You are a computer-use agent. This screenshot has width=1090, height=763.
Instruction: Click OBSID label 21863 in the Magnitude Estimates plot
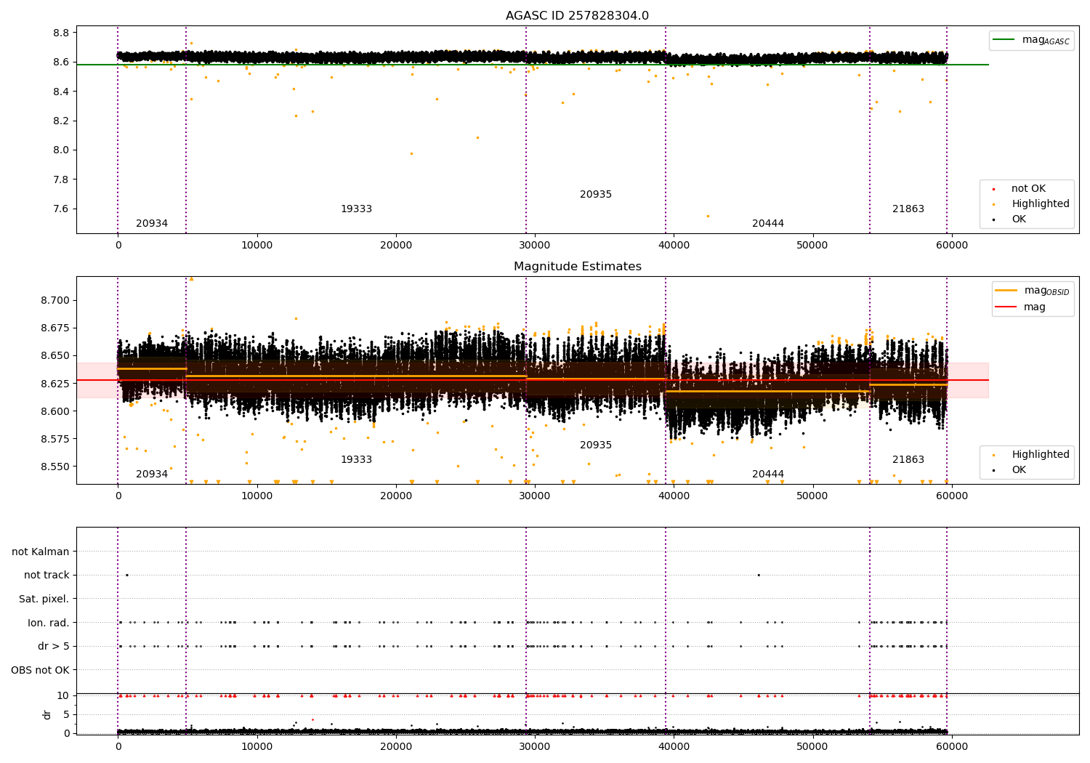(908, 460)
